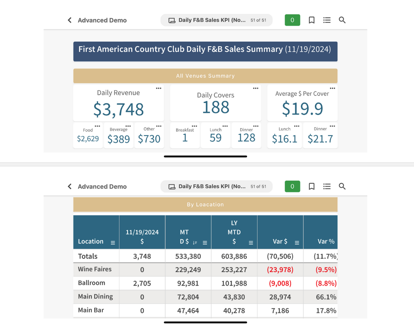
Task: Click the green counter badge showing 0
Action: (292, 20)
